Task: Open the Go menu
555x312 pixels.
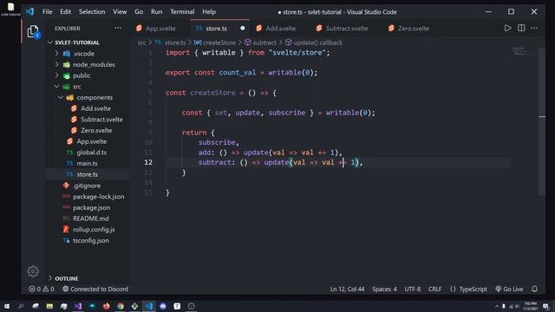Action: 139,11
